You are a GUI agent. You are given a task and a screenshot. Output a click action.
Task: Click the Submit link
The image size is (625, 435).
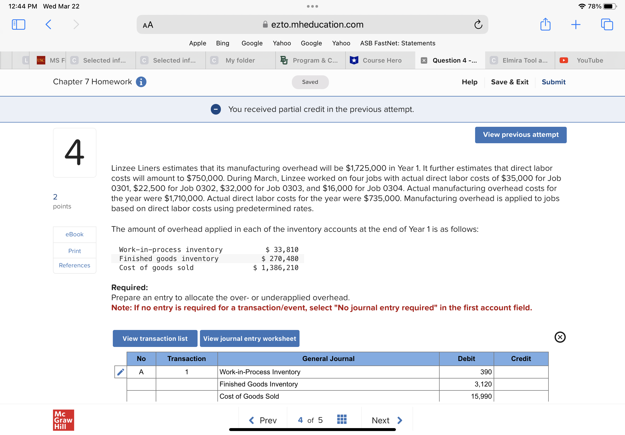[x=553, y=82]
